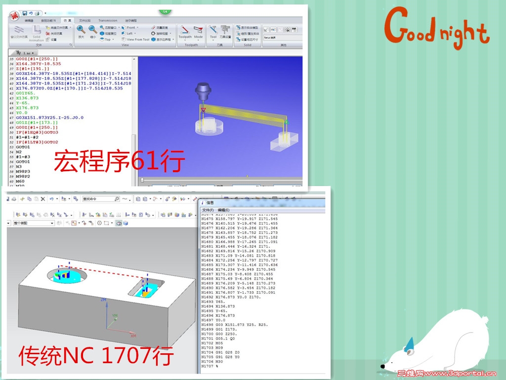Viewport: 506px width, 380px height.
Task: Click line N1698 G03 in 信息 window
Action: tap(234, 325)
